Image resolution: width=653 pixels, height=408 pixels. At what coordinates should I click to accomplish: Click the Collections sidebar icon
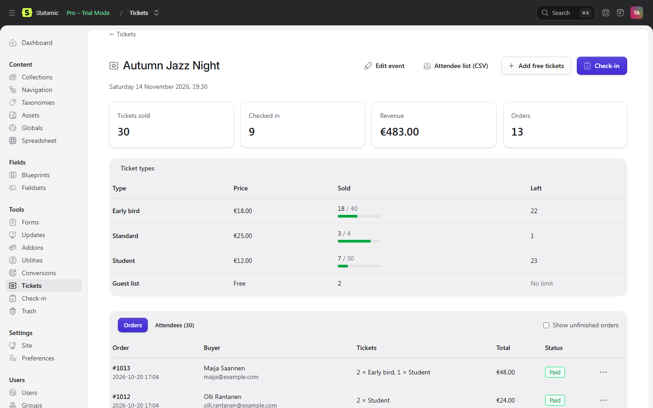tap(13, 77)
